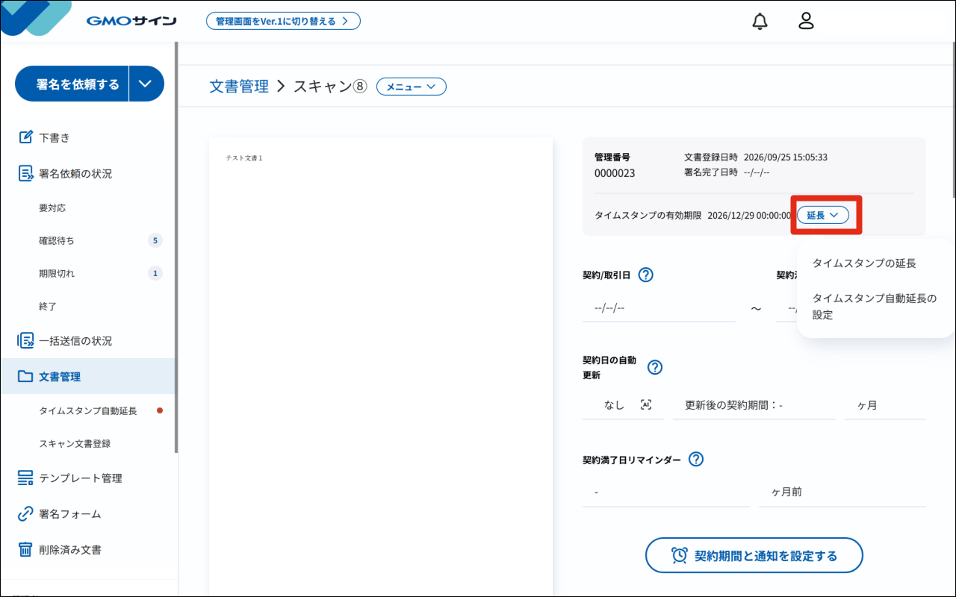Screen dimensions: 956x597
Task: Click the テスト文書1 document preview
Action: 381,366
